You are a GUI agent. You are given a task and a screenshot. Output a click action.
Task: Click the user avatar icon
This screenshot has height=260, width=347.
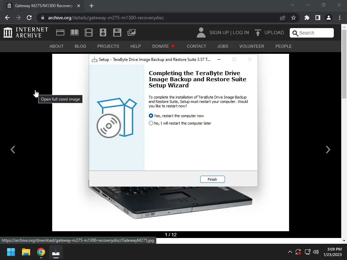(x=201, y=32)
